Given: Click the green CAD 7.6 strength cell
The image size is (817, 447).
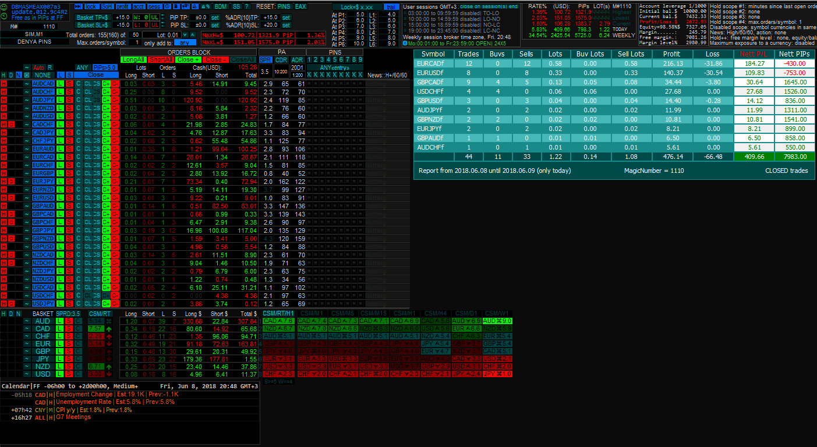Looking at the screenshot, I should coord(278,321).
